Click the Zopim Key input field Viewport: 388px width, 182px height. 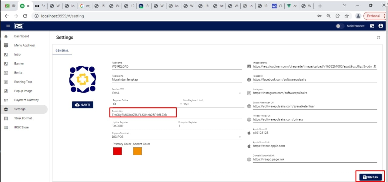tap(143, 115)
